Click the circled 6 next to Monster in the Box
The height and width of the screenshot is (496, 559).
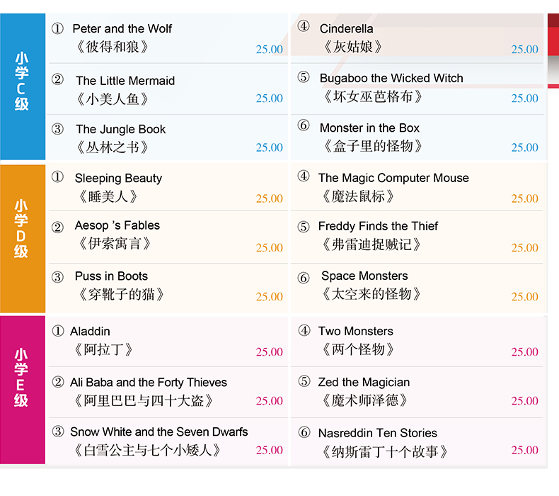304,125
